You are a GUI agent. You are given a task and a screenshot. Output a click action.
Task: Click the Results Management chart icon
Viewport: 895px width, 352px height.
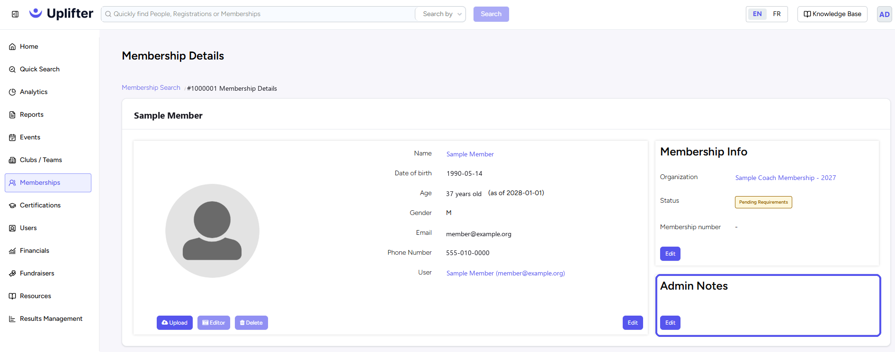(12, 319)
